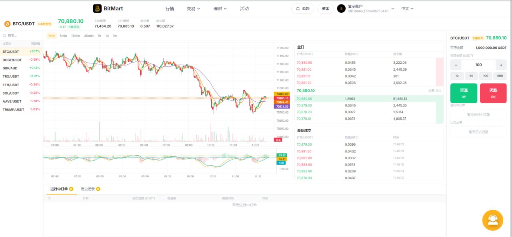The height and width of the screenshot is (237, 512).
Task: Click the yellow 进行中订单 count badge
Action: pos(70,189)
